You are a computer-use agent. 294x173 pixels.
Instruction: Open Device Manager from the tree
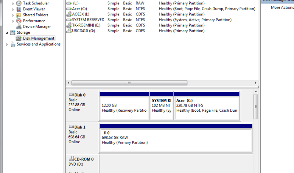37,26
